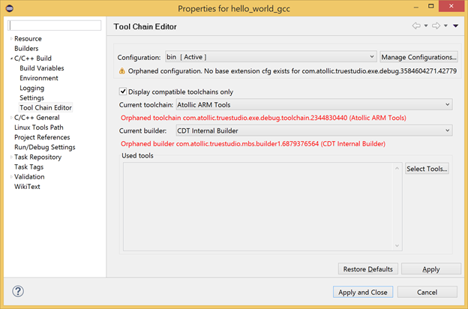Open the view menu triangle in header

[x=455, y=26]
